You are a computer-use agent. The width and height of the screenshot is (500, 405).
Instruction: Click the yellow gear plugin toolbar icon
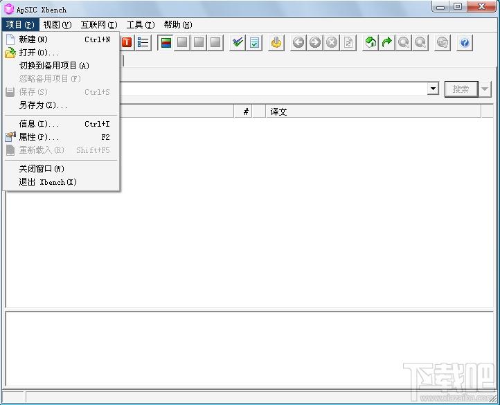click(x=276, y=42)
